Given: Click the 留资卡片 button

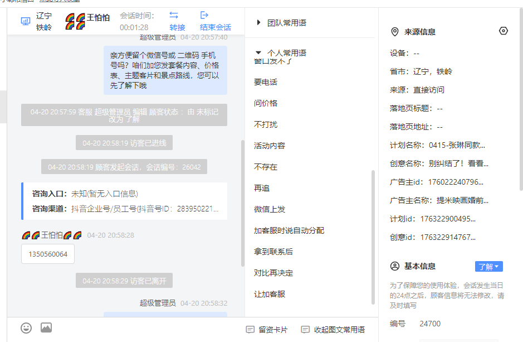Looking at the screenshot, I should point(266,330).
